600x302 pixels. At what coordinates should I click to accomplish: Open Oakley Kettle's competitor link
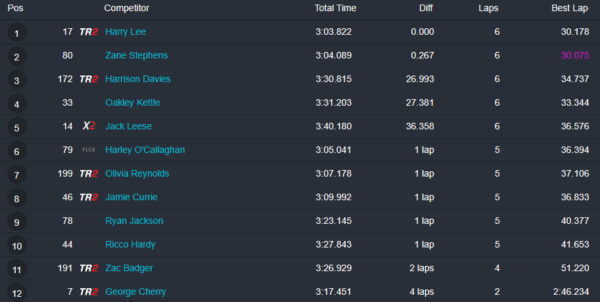click(x=133, y=103)
